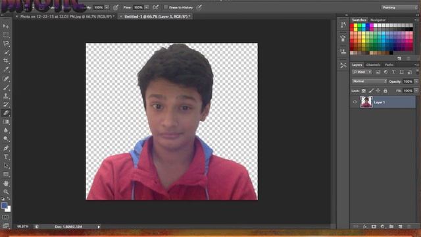Open the layer Opacity dropdown arrow
Image resolution: width=421 pixels, height=237 pixels.
click(416, 82)
